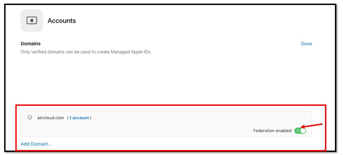Click the white knob of the Federation switch
This screenshot has width=343, height=155.
click(303, 131)
